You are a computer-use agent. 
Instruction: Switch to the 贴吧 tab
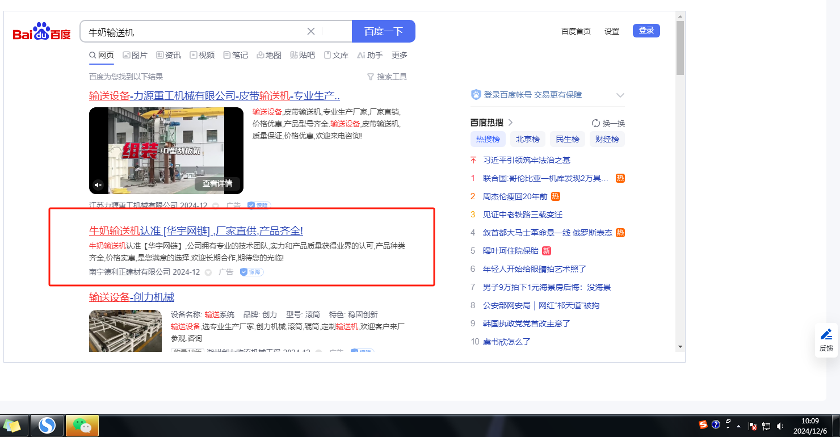point(303,55)
